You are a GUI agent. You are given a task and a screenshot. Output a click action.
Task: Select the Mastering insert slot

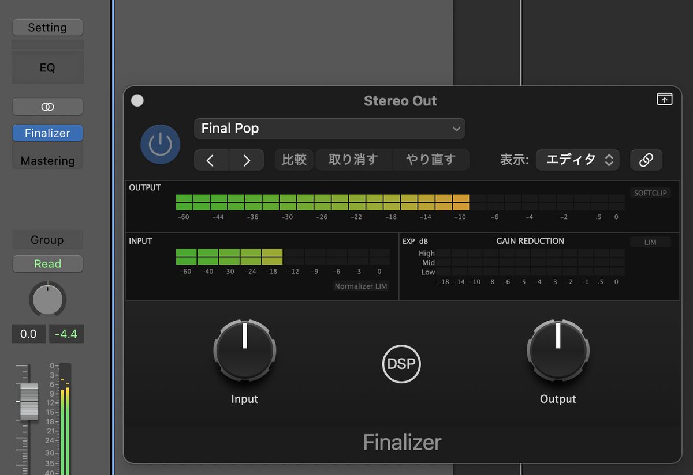[x=47, y=161]
